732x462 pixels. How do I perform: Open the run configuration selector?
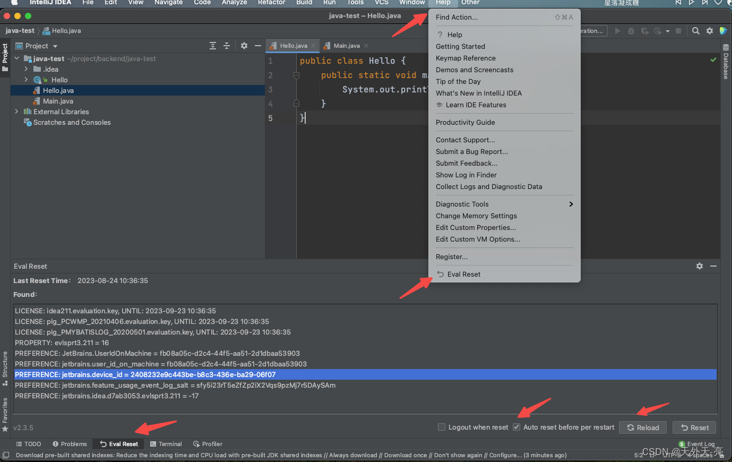point(593,31)
